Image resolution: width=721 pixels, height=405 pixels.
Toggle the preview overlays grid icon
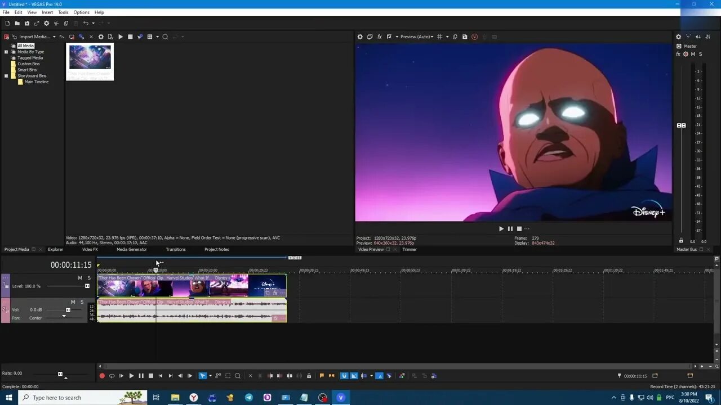440,37
